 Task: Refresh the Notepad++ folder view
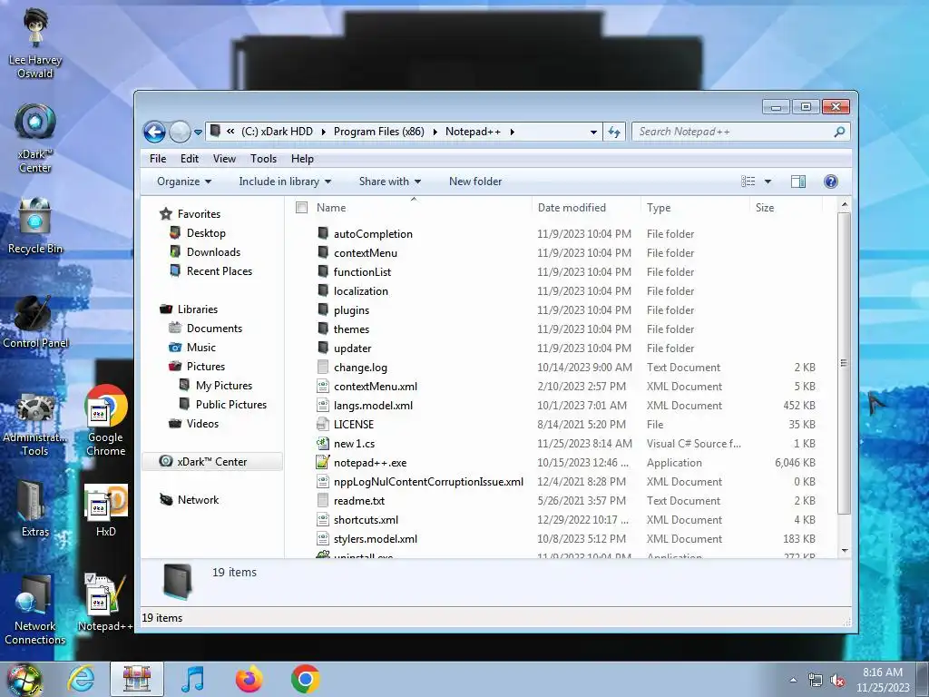614,132
